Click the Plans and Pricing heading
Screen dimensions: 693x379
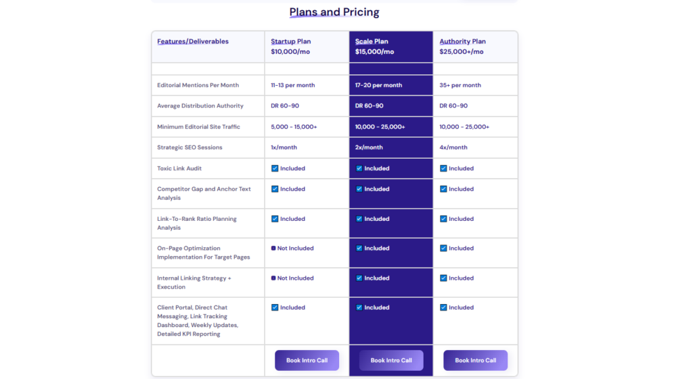click(x=334, y=12)
